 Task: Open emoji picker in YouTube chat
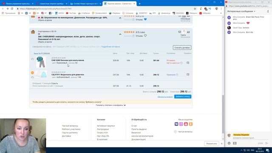click(229, 143)
